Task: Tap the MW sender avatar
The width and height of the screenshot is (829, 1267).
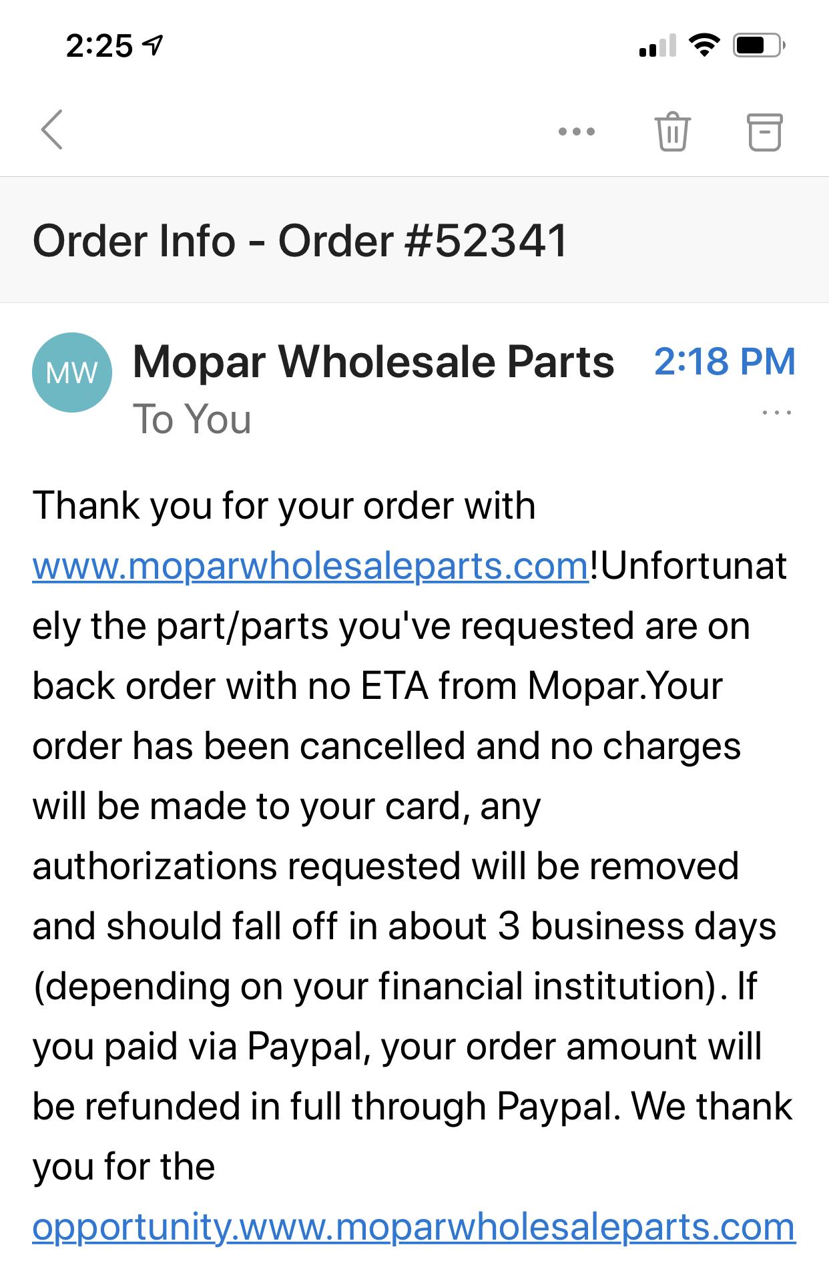Action: (x=72, y=372)
